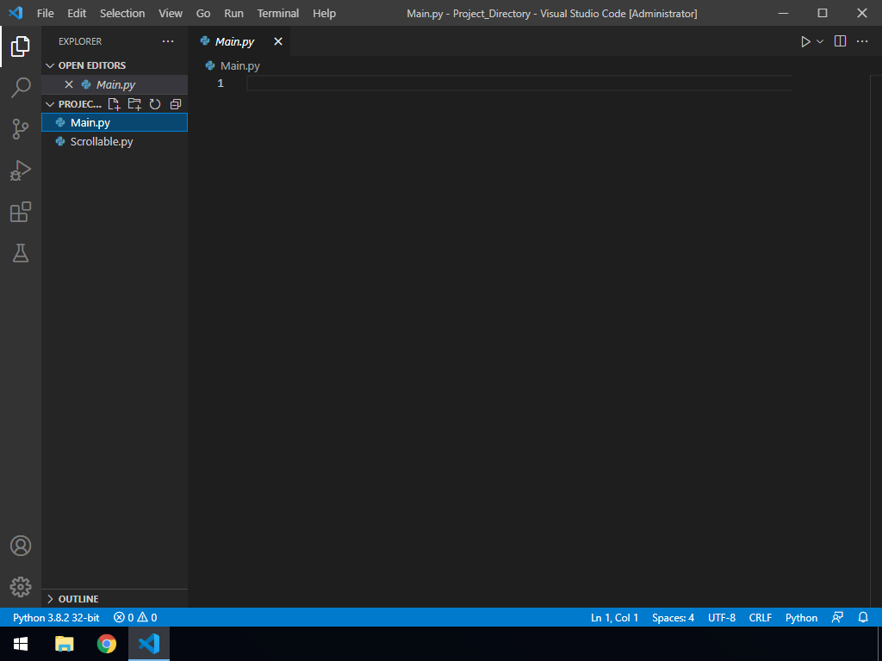Click the New Folder icon in explorer
The image size is (882, 661).
coord(134,104)
